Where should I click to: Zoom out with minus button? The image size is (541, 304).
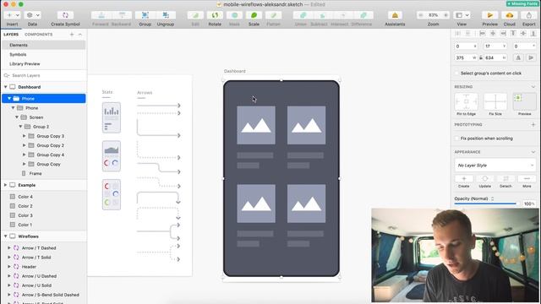click(x=421, y=15)
